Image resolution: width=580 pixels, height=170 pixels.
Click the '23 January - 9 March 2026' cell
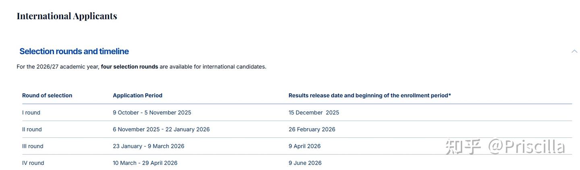148,146
